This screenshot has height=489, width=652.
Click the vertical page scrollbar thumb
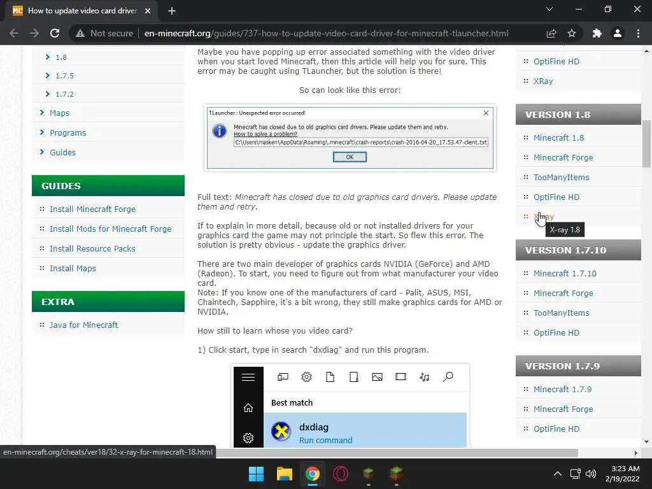pos(646,143)
